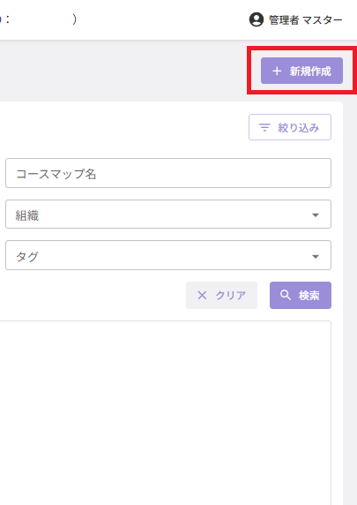Click the 検索 search button
357x505 pixels.
(x=301, y=296)
